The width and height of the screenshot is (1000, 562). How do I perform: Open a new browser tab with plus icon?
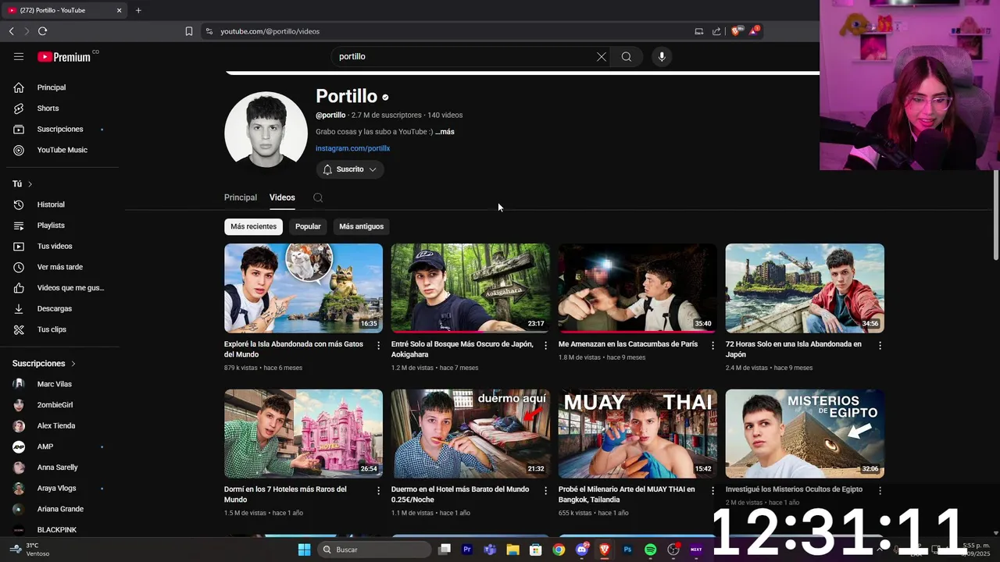[x=138, y=10]
